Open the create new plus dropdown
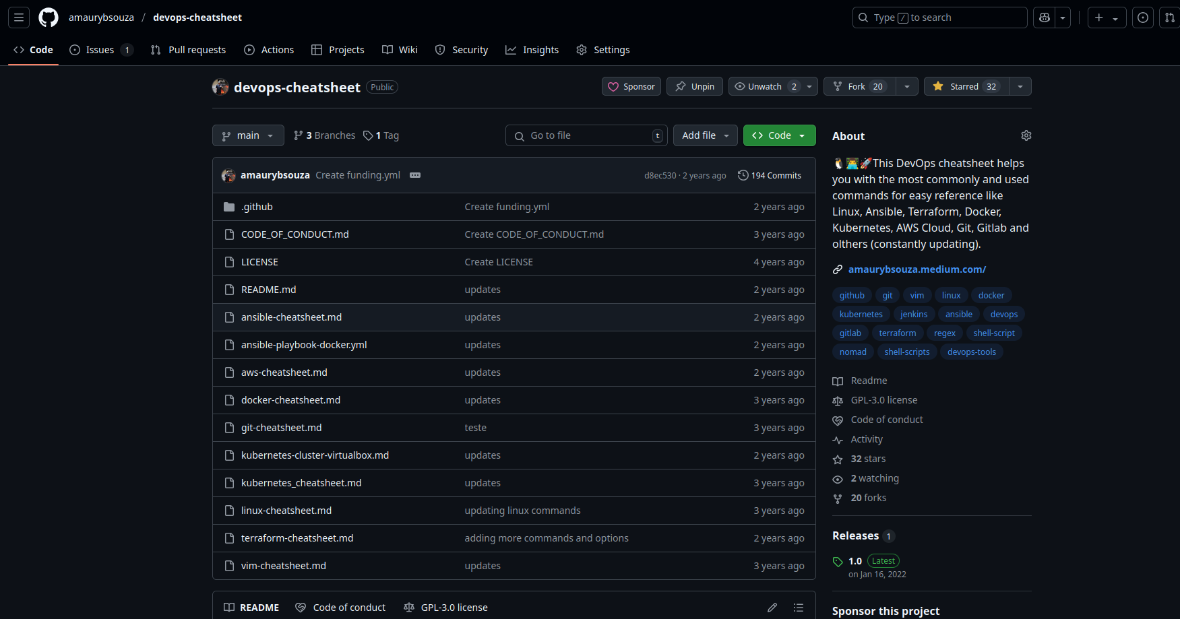 click(1107, 18)
